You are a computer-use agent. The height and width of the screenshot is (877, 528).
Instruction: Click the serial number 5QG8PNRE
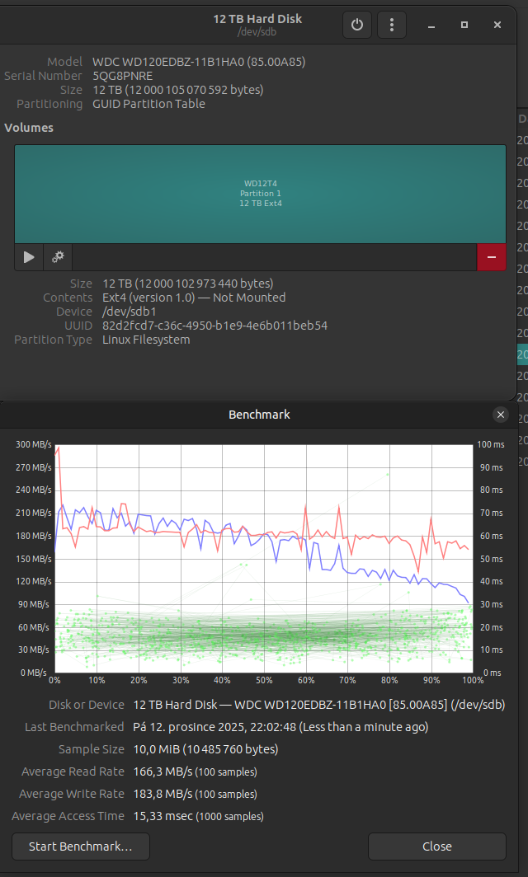[122, 76]
